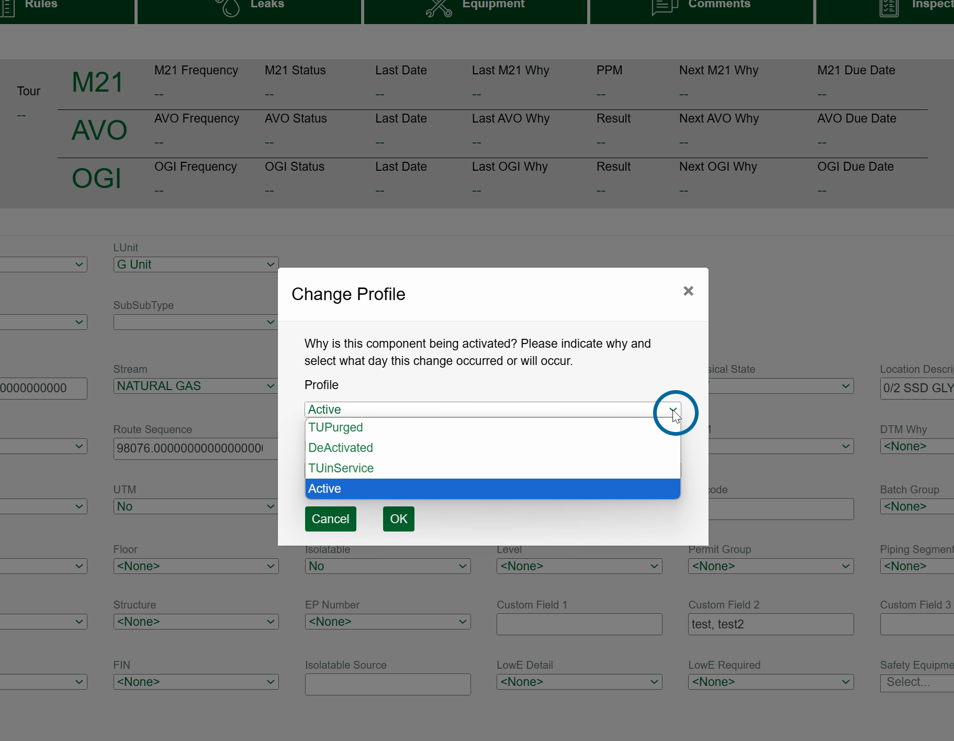Open the Level dropdown

click(x=579, y=566)
